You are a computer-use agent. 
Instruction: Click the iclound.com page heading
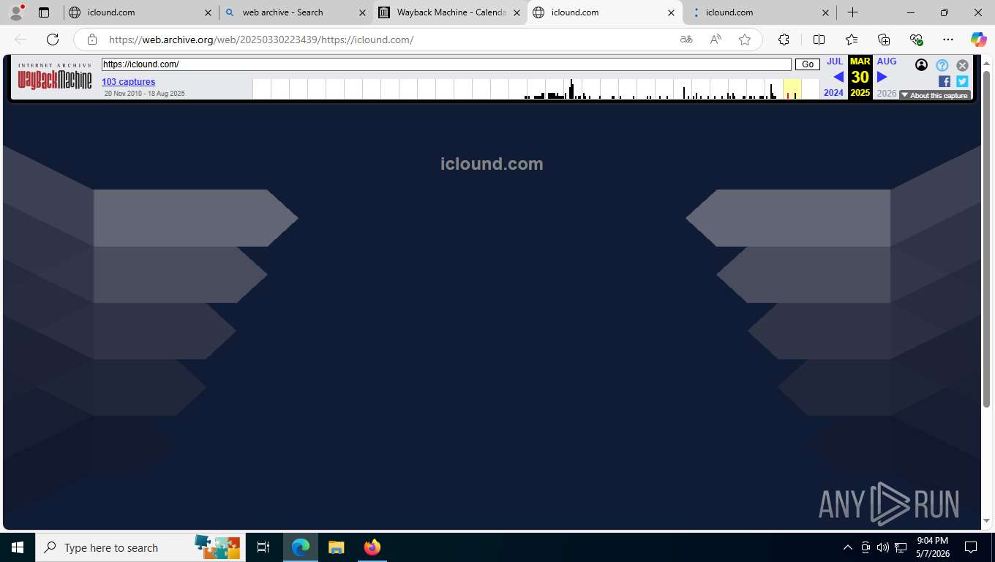[x=492, y=164]
